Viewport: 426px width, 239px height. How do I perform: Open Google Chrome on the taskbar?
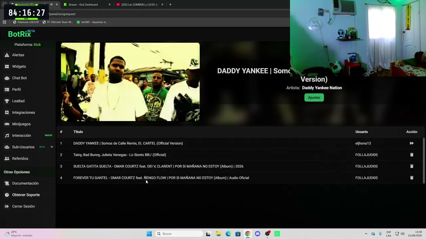(248, 234)
